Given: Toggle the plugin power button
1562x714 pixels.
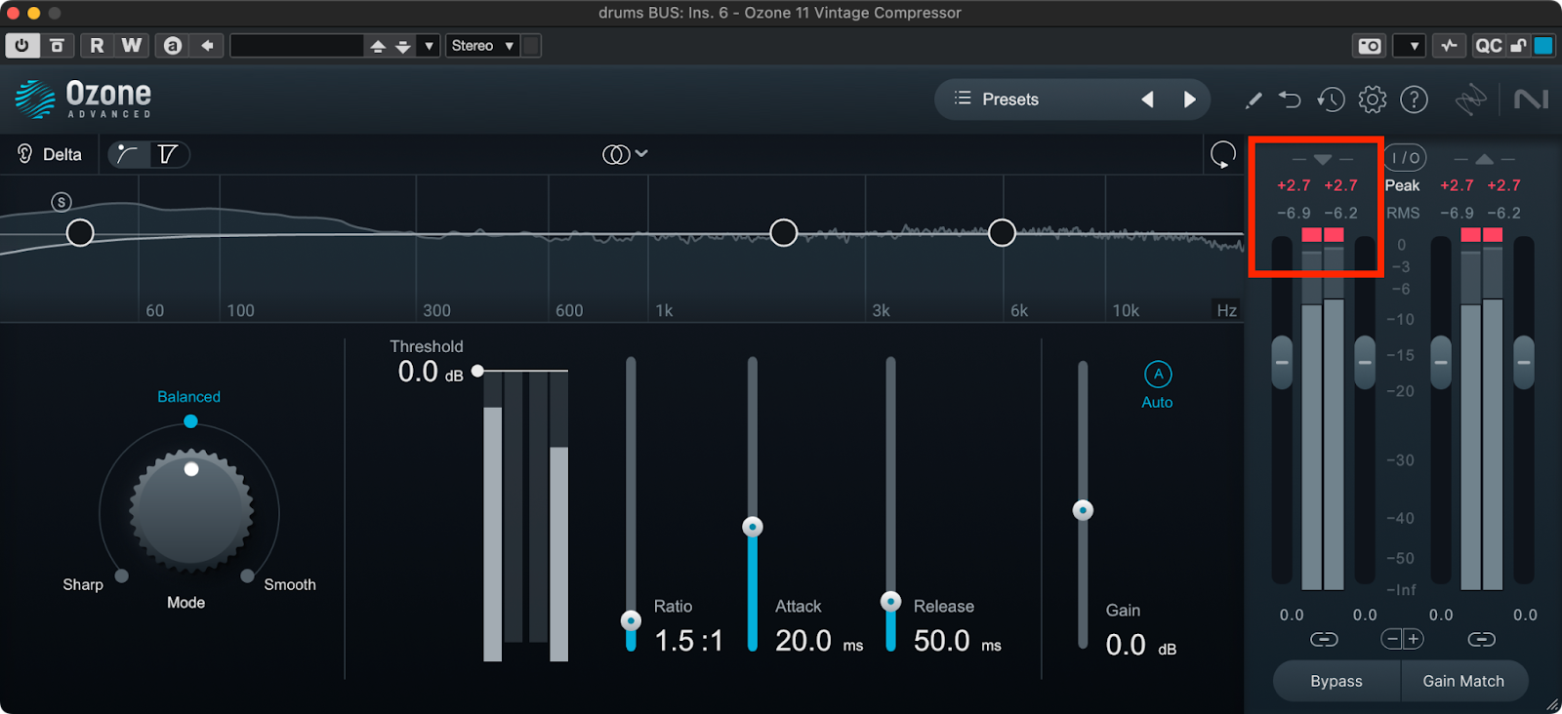Looking at the screenshot, I should tap(21, 46).
